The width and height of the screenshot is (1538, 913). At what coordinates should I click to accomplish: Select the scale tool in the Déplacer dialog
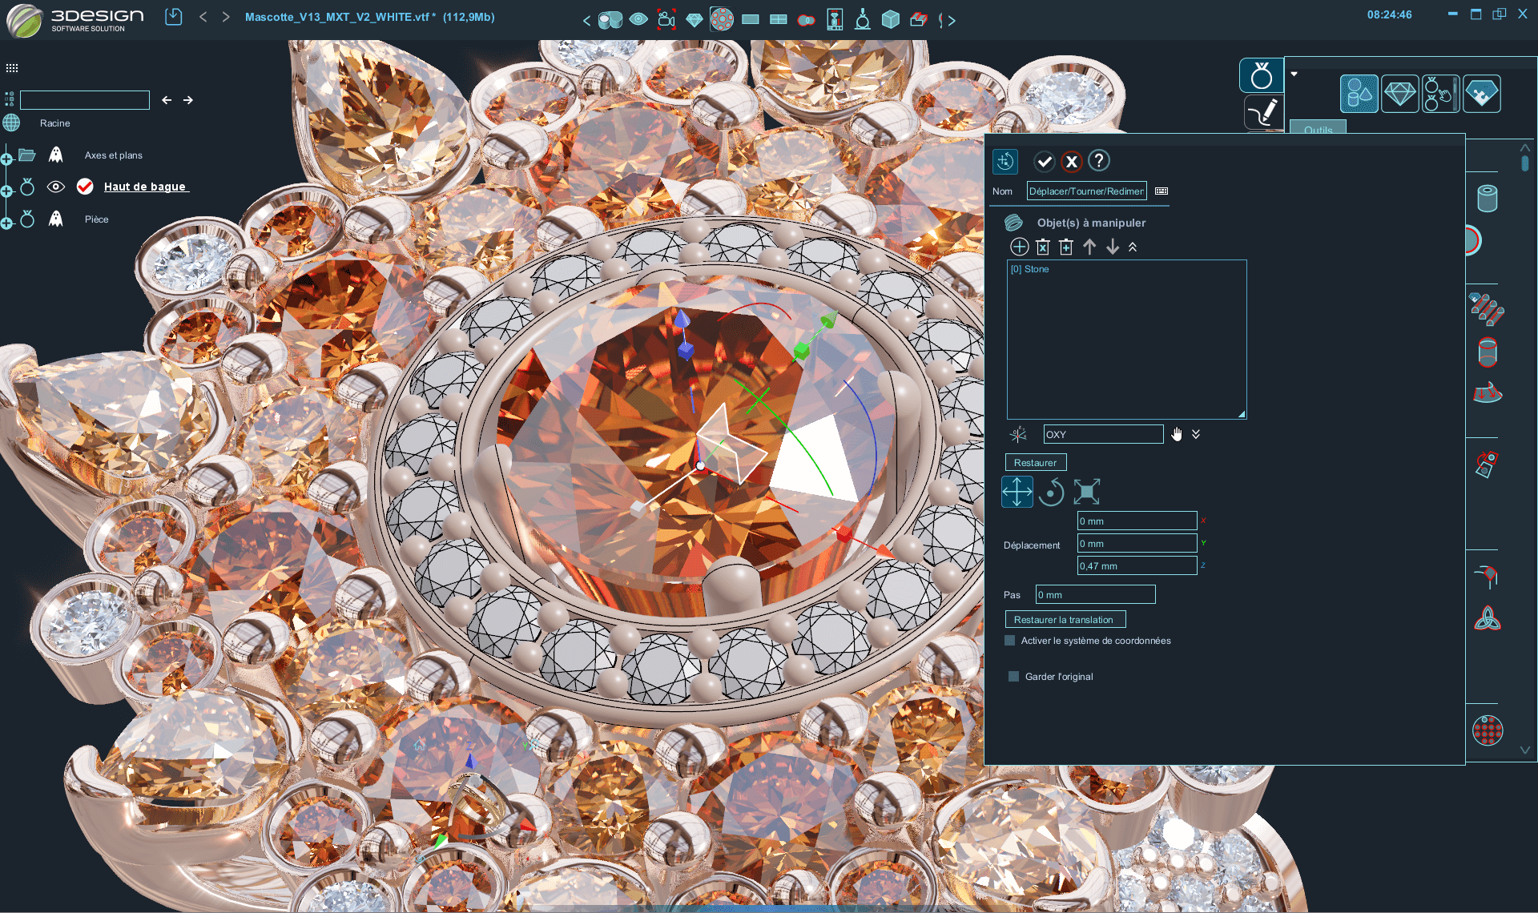(1087, 492)
